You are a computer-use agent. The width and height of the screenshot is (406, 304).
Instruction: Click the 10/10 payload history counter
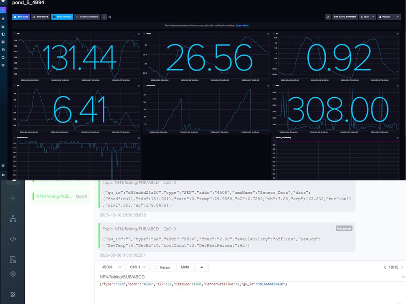tap(393, 267)
